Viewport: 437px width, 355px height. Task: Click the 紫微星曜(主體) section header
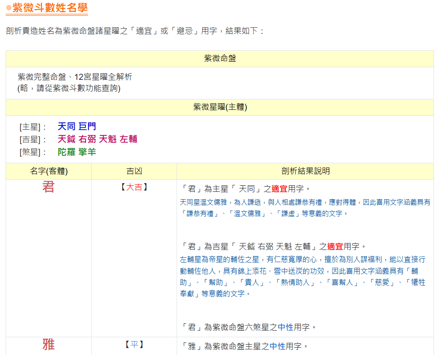pos(220,107)
